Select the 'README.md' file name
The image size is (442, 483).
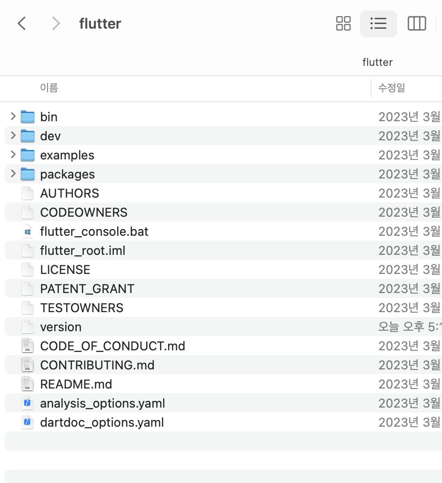pos(76,384)
